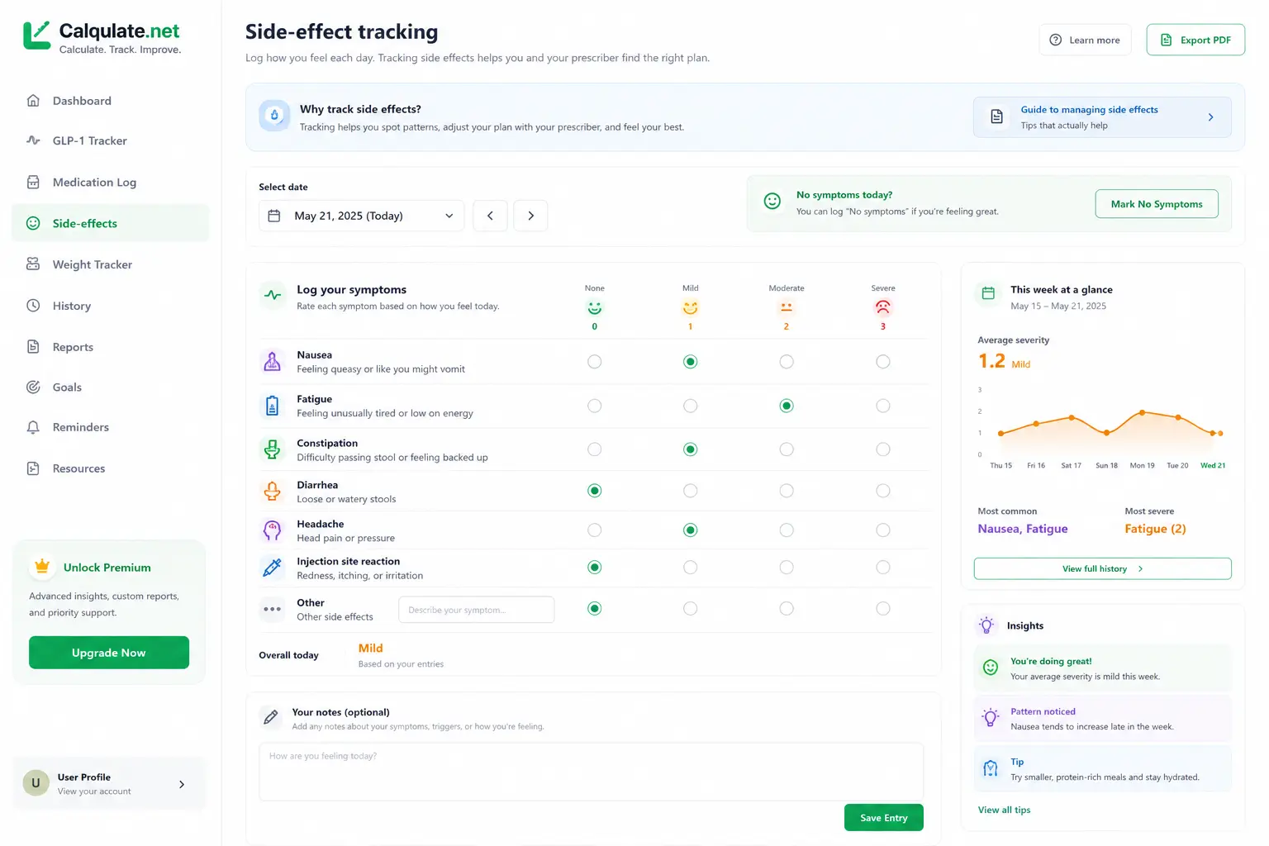
Task: Click the Your notes pencil icon
Action: (271, 717)
